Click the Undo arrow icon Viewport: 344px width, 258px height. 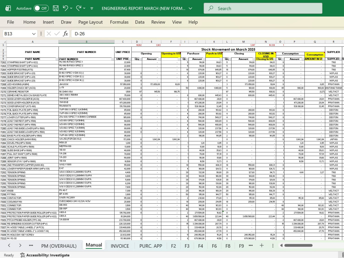(65, 8)
